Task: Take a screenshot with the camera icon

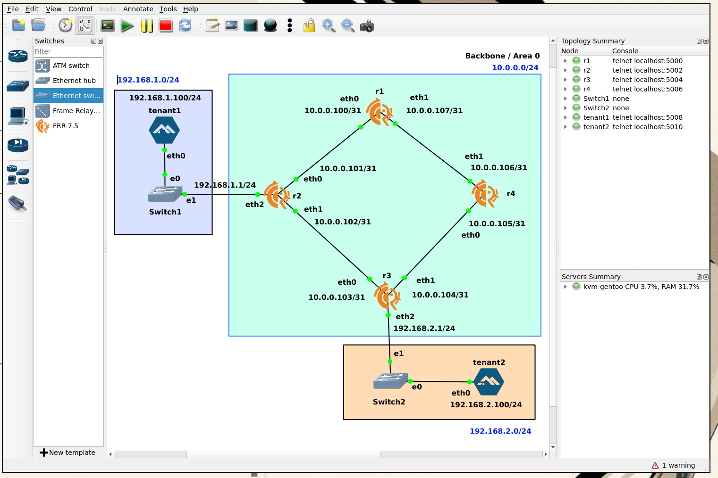Action: 367,26
